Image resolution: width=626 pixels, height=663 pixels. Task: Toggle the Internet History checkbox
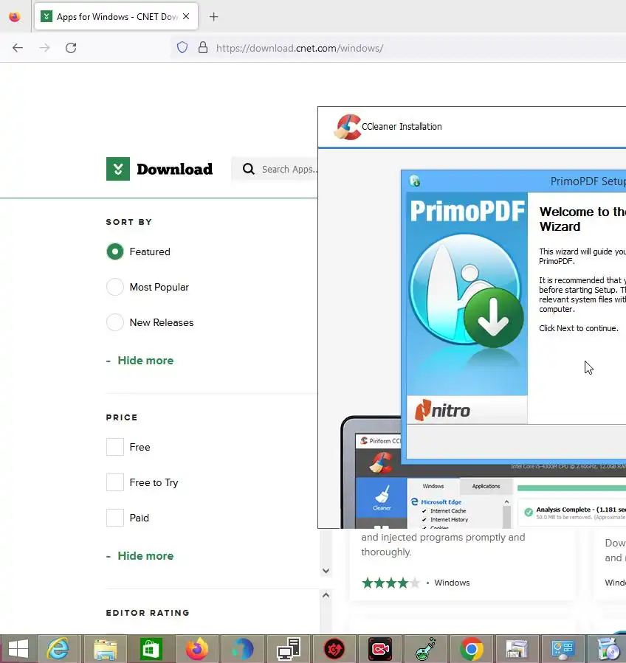424,520
